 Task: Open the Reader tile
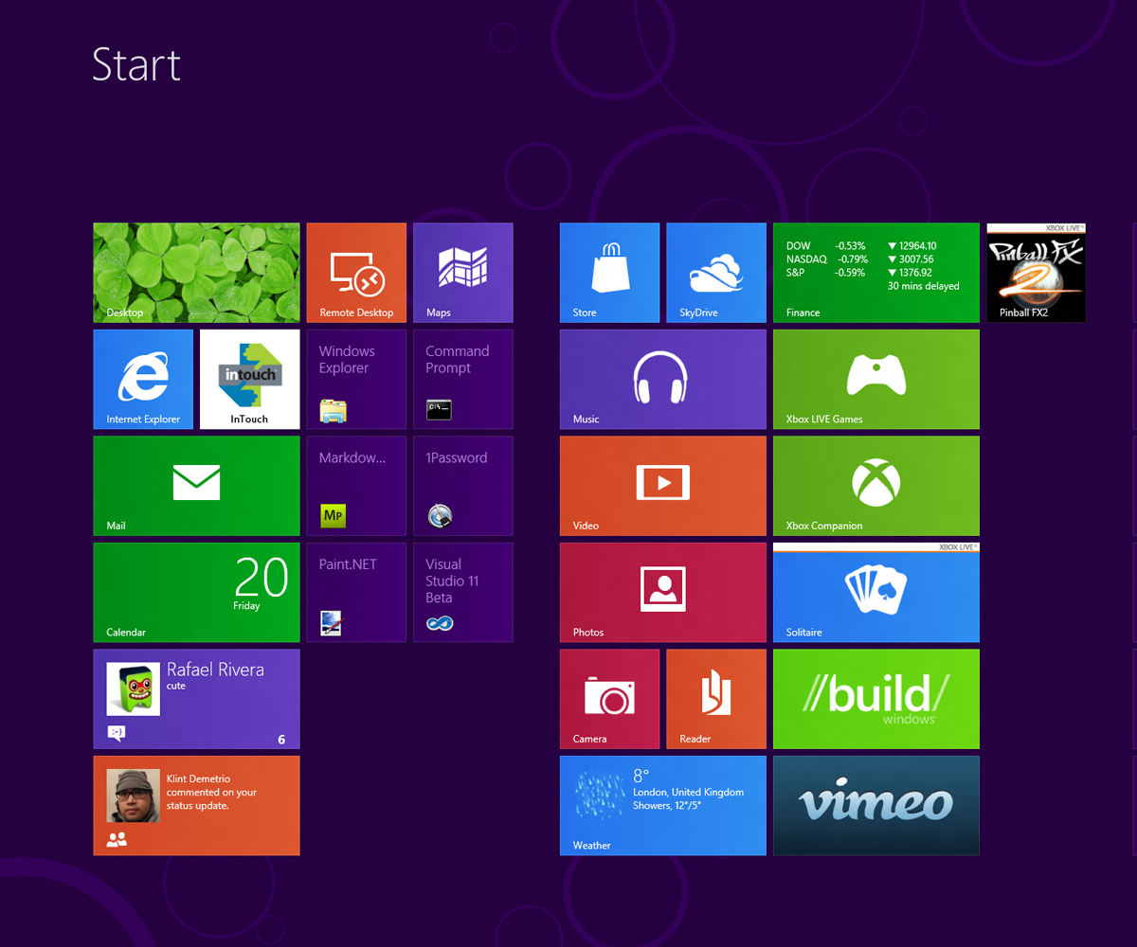point(716,699)
